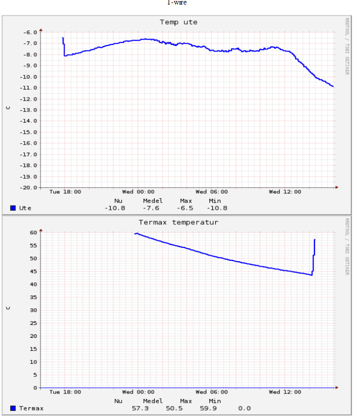
Task: Click red arrow atop Termax y-axis
Action: [41, 230]
